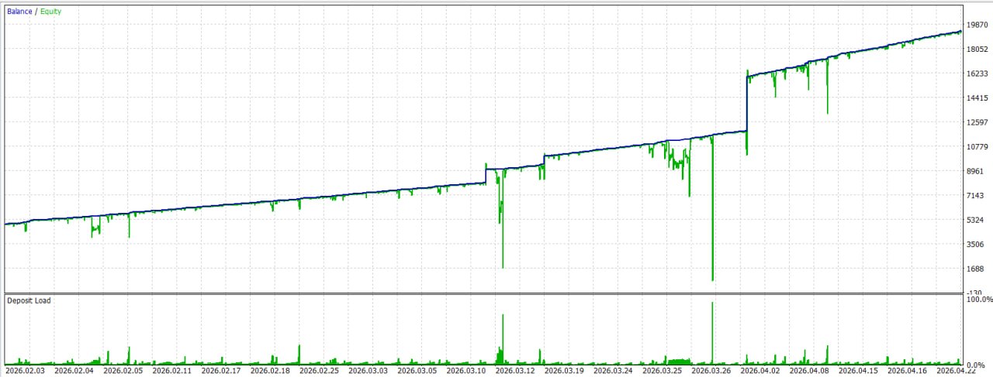Click the tallest deposit load spike reaching 100%
Screen dimensions: 993x377
tap(712, 303)
